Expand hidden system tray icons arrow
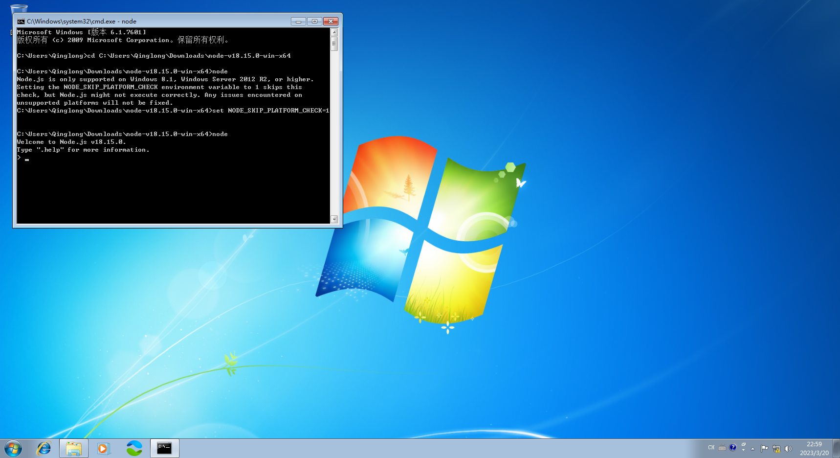Image resolution: width=840 pixels, height=458 pixels. pyautogui.click(x=753, y=448)
